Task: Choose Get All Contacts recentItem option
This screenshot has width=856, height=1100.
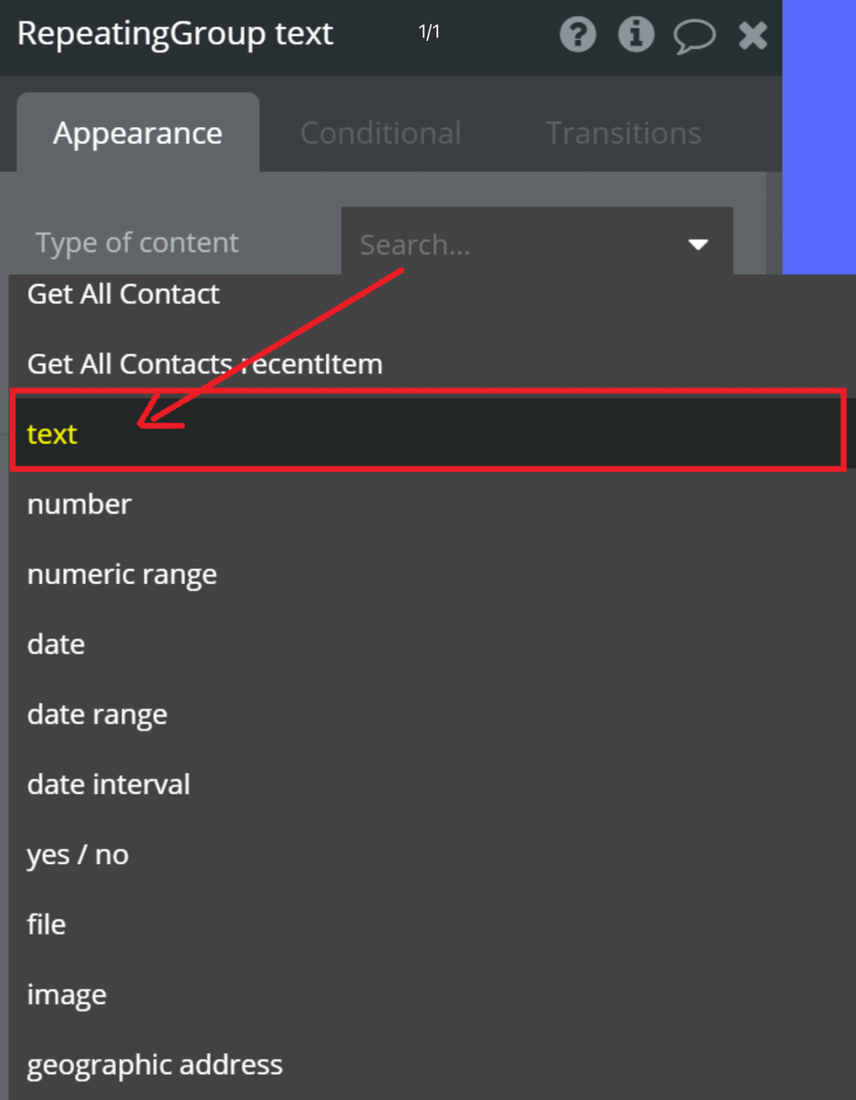Action: [205, 364]
